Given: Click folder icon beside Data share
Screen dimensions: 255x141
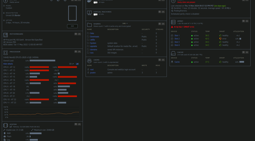Looking at the screenshot, I should pos(88,33).
